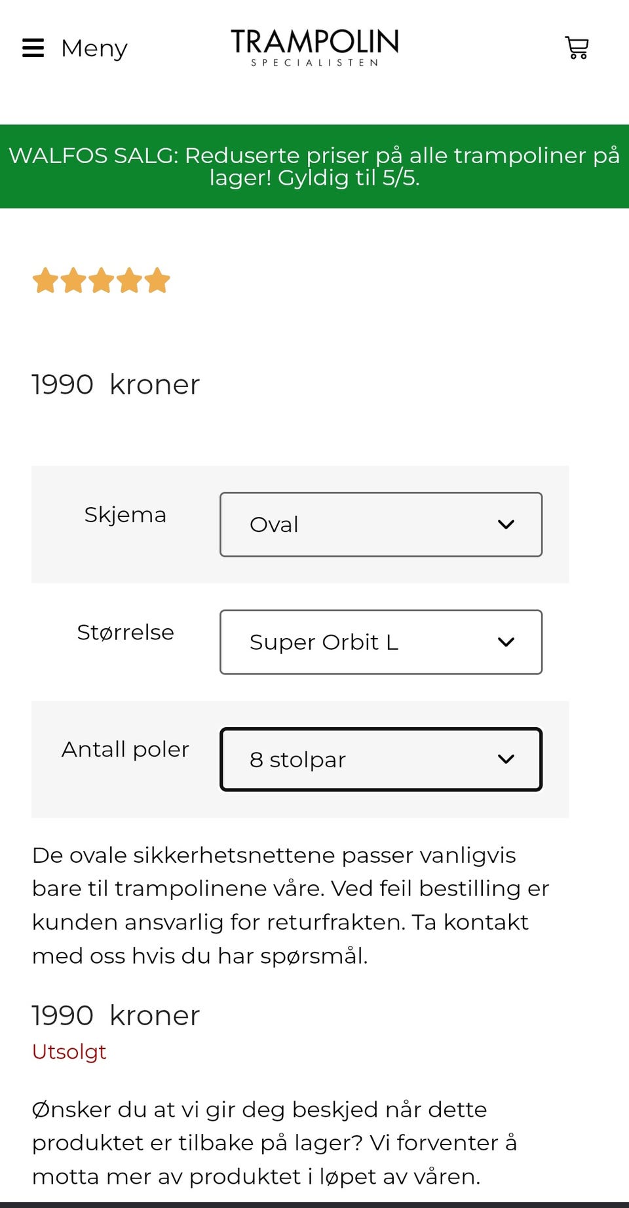Click the third rating star

(x=102, y=280)
